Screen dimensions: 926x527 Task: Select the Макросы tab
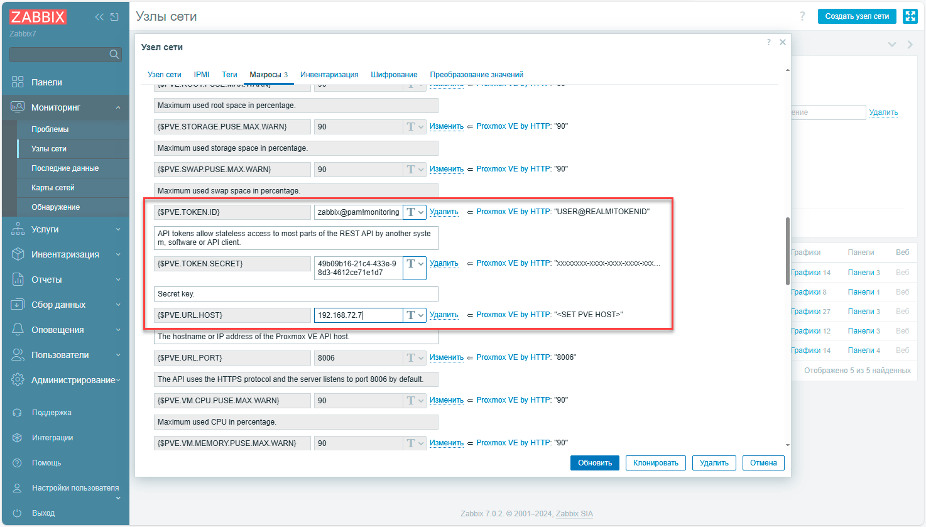click(x=268, y=75)
